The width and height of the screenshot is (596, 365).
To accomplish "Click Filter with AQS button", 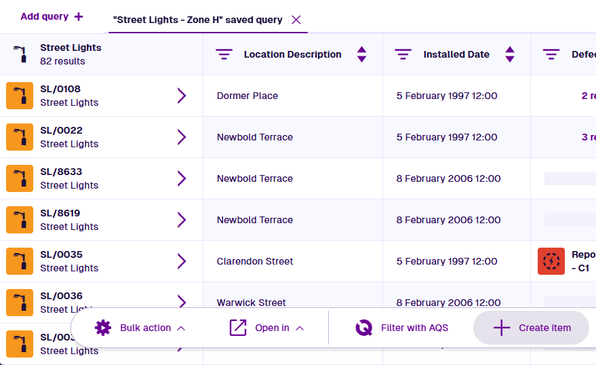I will pos(402,328).
